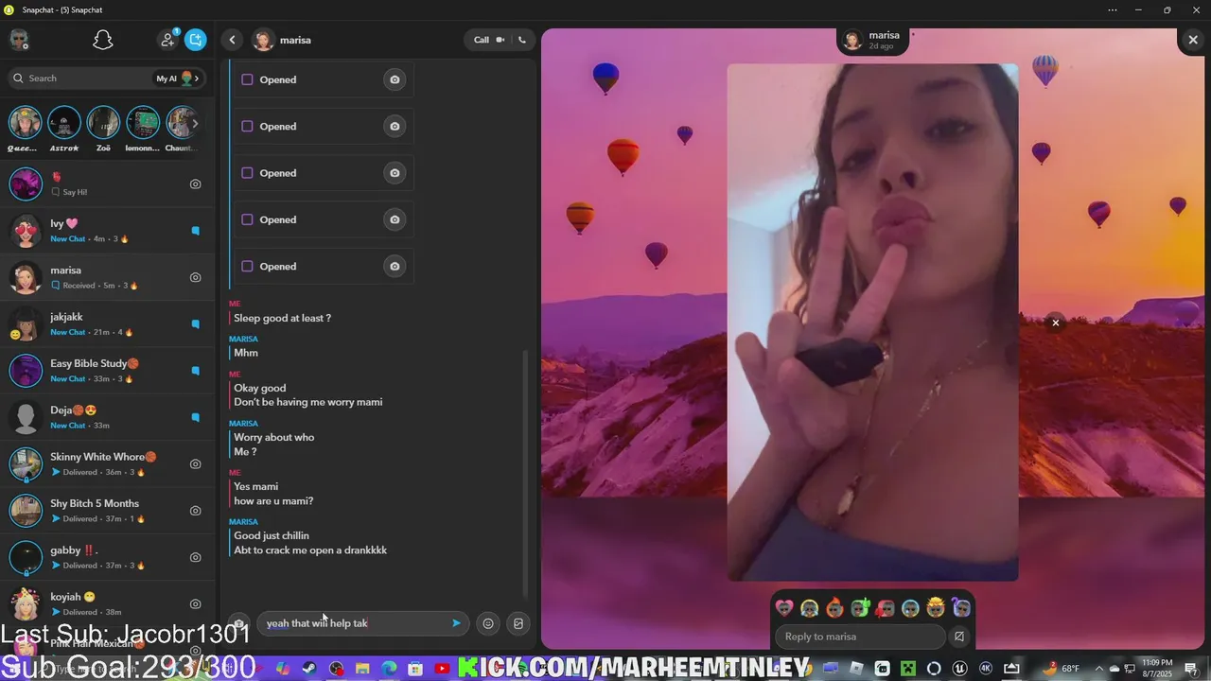Open the Snapchat ghost home icon
This screenshot has height=681, width=1211.
tap(103, 40)
